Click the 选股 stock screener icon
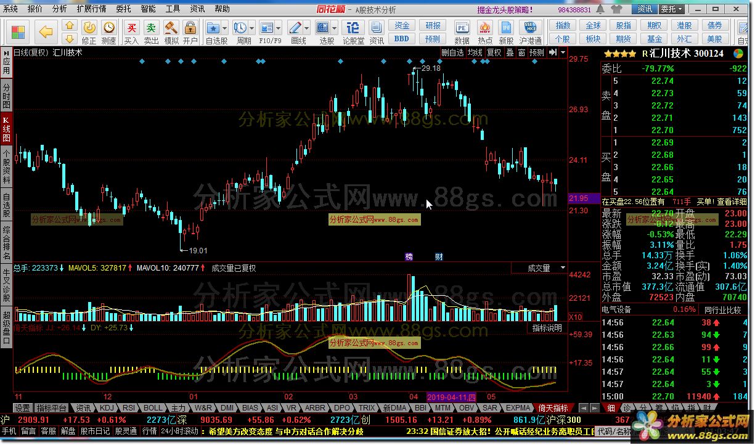The height and width of the screenshot is (445, 755). (x=323, y=28)
